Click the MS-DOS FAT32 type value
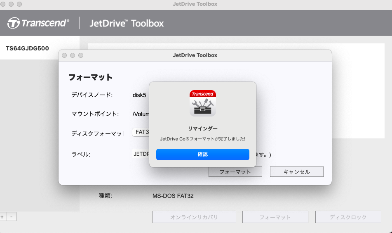 click(x=173, y=196)
